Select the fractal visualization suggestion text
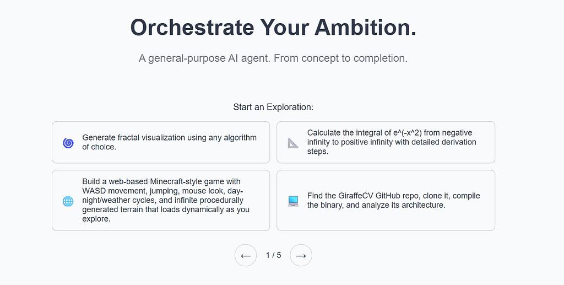The width and height of the screenshot is (564, 285). [x=169, y=138]
